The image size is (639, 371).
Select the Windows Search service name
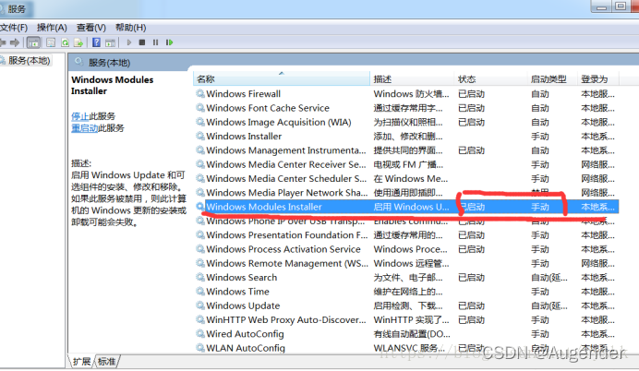point(242,278)
